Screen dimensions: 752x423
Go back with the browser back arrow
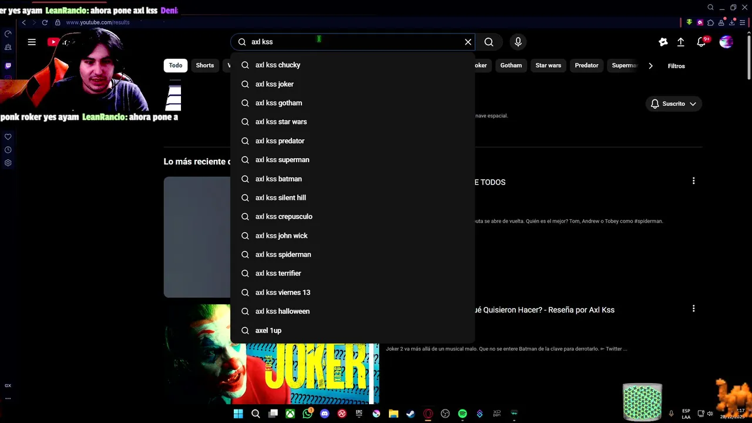point(23,22)
